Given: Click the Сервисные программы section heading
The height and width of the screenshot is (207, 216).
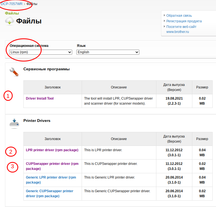Looking at the screenshot, I should pos(47,69).
